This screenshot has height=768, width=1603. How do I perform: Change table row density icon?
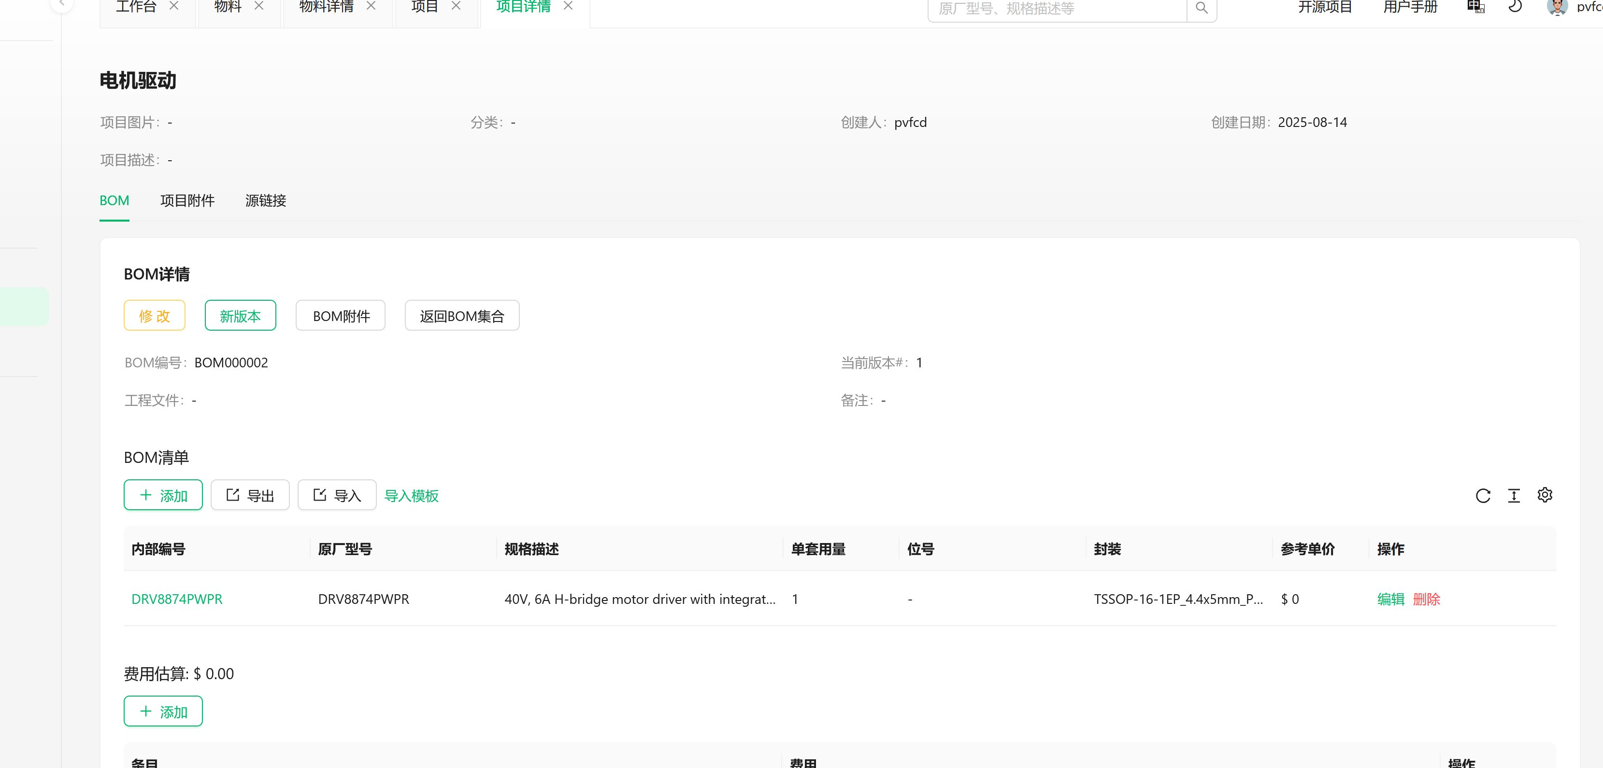[x=1514, y=496]
